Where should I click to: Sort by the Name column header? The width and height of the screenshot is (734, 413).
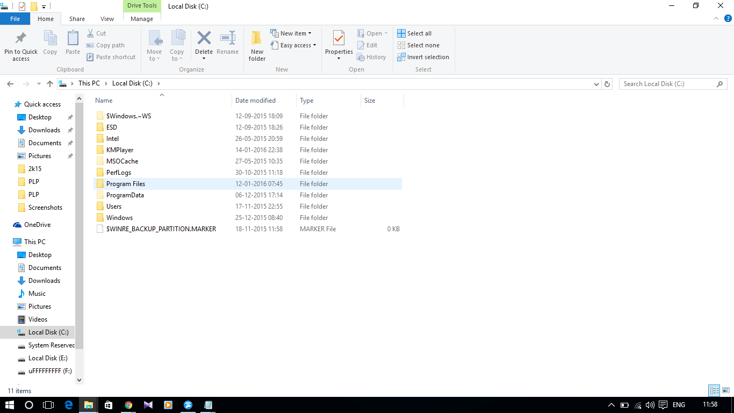[162, 101]
